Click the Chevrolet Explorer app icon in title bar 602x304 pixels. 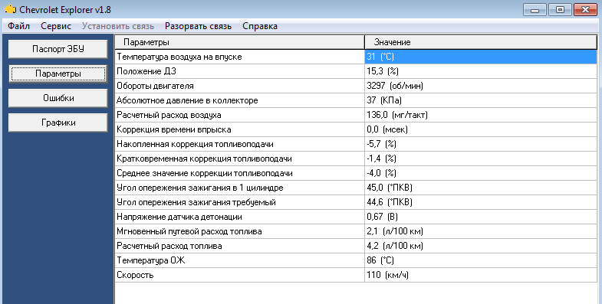coord(10,9)
